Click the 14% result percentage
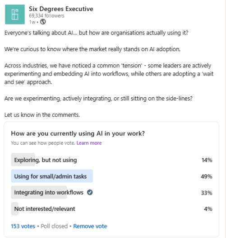 [207, 160]
